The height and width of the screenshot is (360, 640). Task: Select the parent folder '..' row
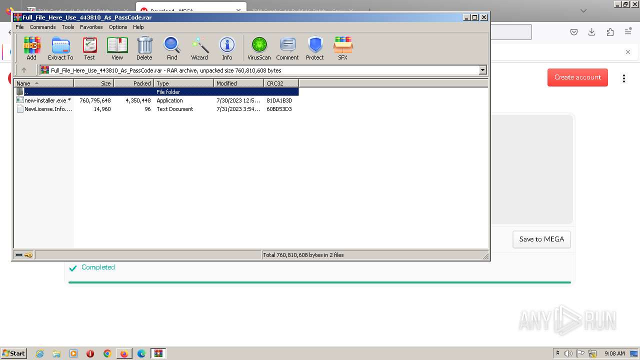coord(156,92)
